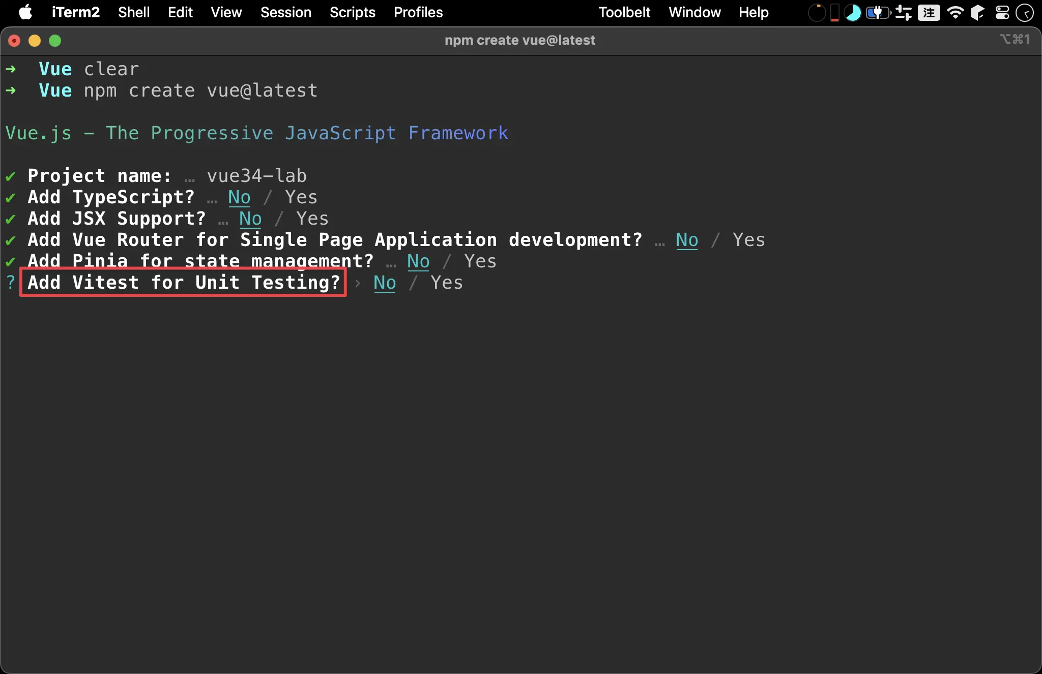Viewport: 1042px width, 674px height.
Task: Click the 'Add JSX Support?' prompt text
Action: [117, 219]
